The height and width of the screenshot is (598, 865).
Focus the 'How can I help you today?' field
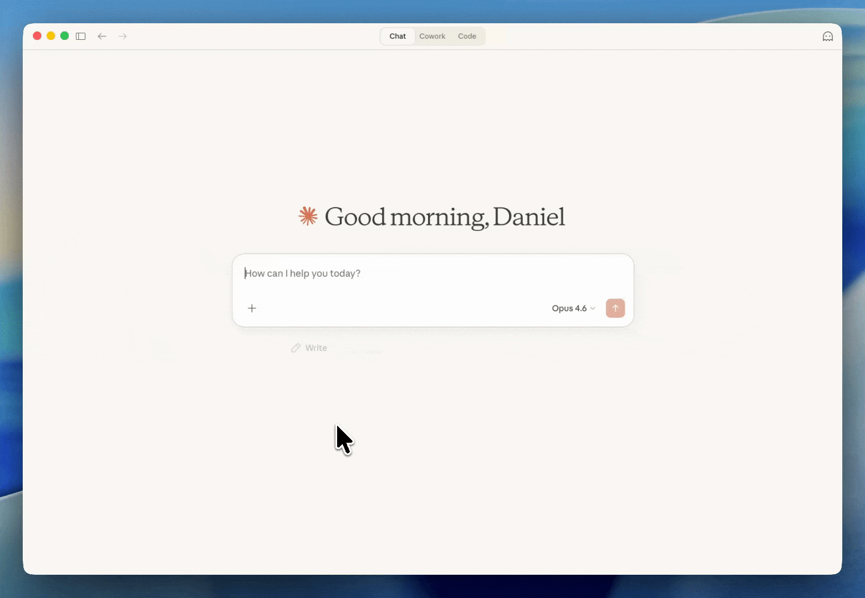(432, 274)
